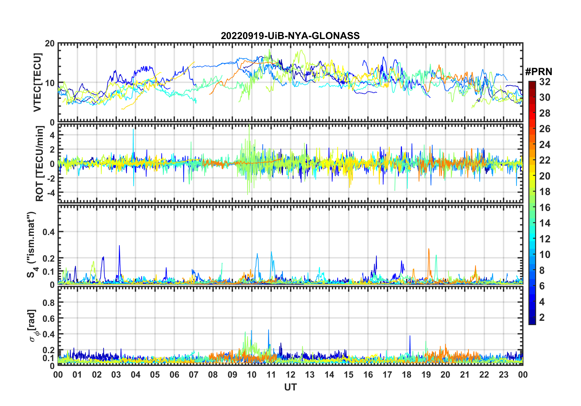
Task: Click VTEC y-axis tick label 20
Action: 50,43
